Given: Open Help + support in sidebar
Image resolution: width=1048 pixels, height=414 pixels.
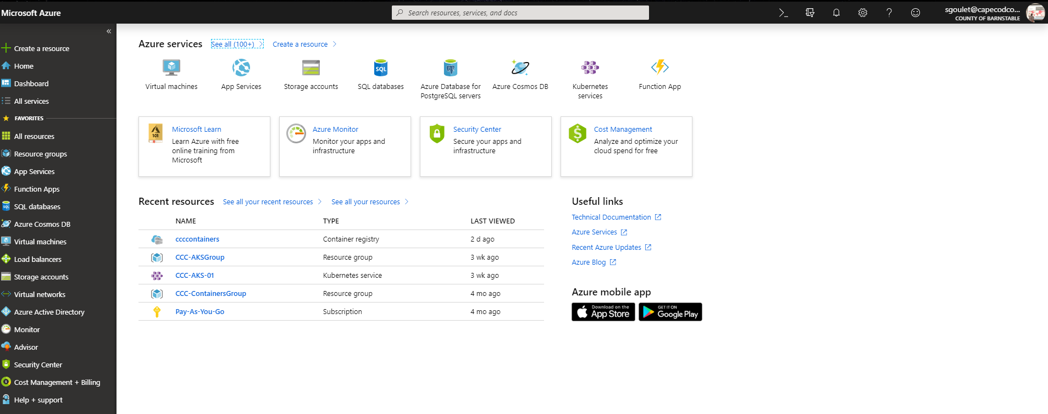Looking at the screenshot, I should [38, 400].
